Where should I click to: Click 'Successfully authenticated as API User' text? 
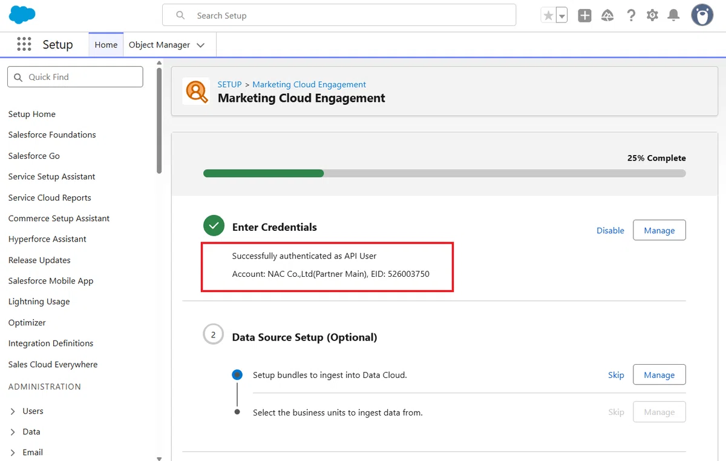[304, 256]
